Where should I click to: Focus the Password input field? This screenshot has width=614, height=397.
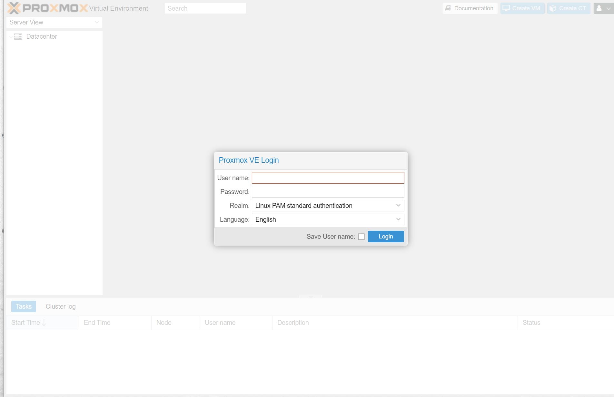click(328, 192)
